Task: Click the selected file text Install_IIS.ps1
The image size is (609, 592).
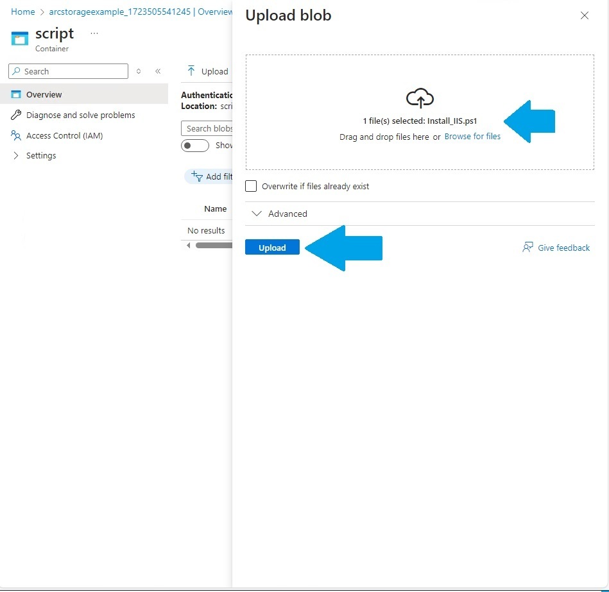Action: point(452,121)
